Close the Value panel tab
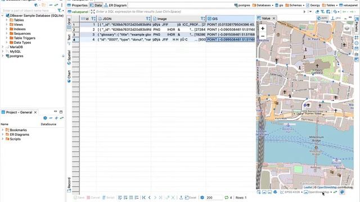This screenshot has height=202, width=360. point(274,18)
